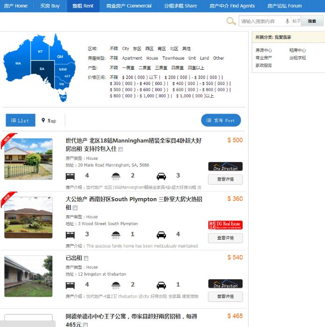Image resolution: width=325 pixels, height=327 pixels.
Task: Click shower icon in Thebarton listing
Action: point(116,285)
